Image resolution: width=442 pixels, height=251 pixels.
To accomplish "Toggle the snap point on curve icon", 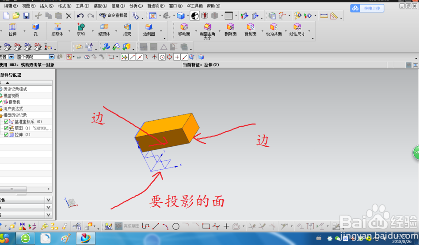I will point(184,57).
